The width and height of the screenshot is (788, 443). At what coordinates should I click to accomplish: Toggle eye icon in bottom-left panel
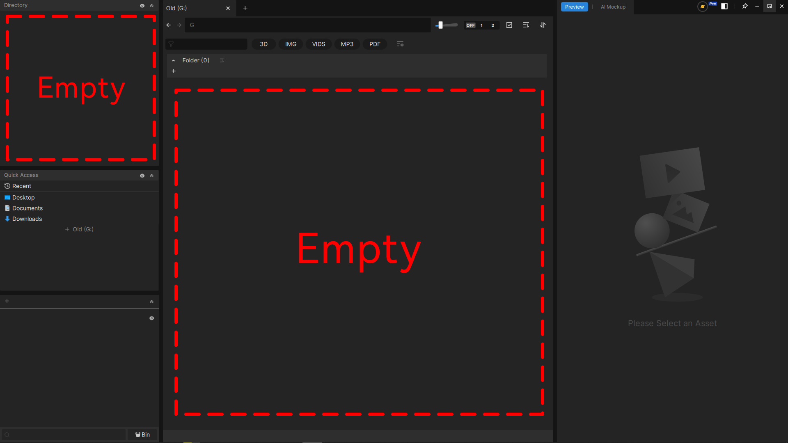click(x=151, y=318)
